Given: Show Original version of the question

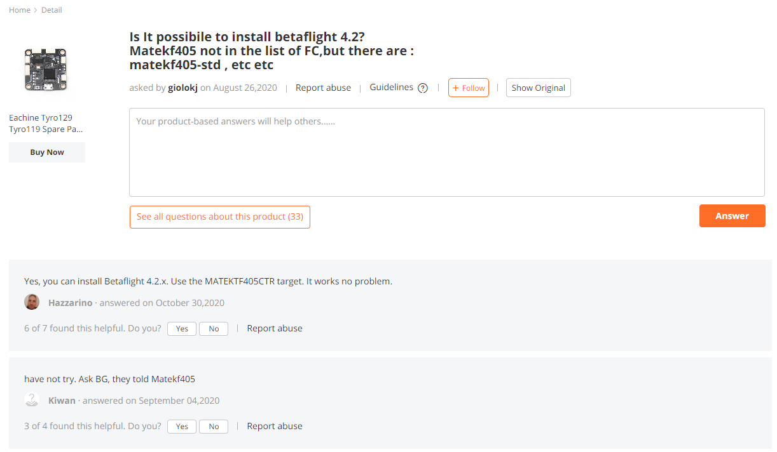Looking at the screenshot, I should click(x=538, y=88).
